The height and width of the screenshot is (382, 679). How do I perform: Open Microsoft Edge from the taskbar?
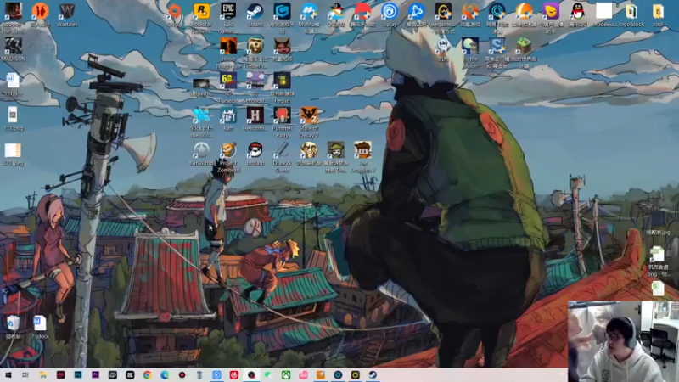[x=165, y=374]
